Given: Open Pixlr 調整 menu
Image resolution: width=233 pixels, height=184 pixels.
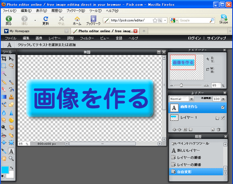Looking at the screenshot, I should pos(70,38).
